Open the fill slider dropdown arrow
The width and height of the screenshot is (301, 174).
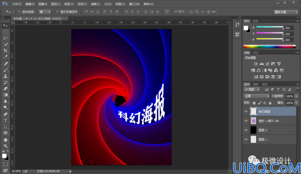click(x=297, y=103)
